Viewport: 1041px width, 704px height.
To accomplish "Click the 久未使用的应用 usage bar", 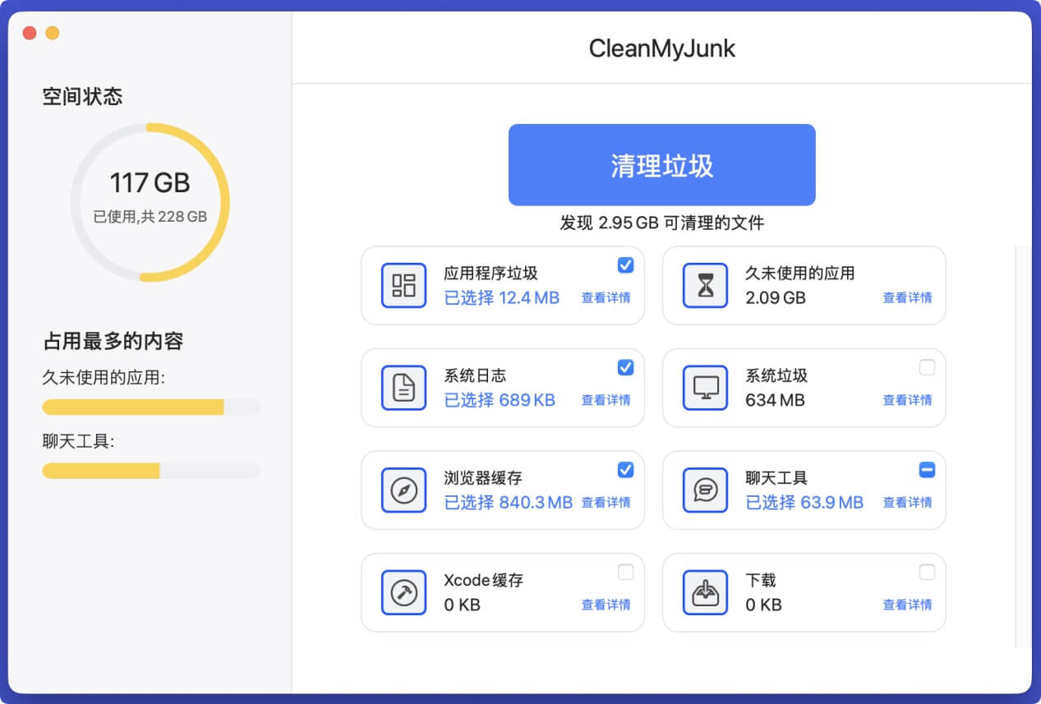I will (150, 407).
